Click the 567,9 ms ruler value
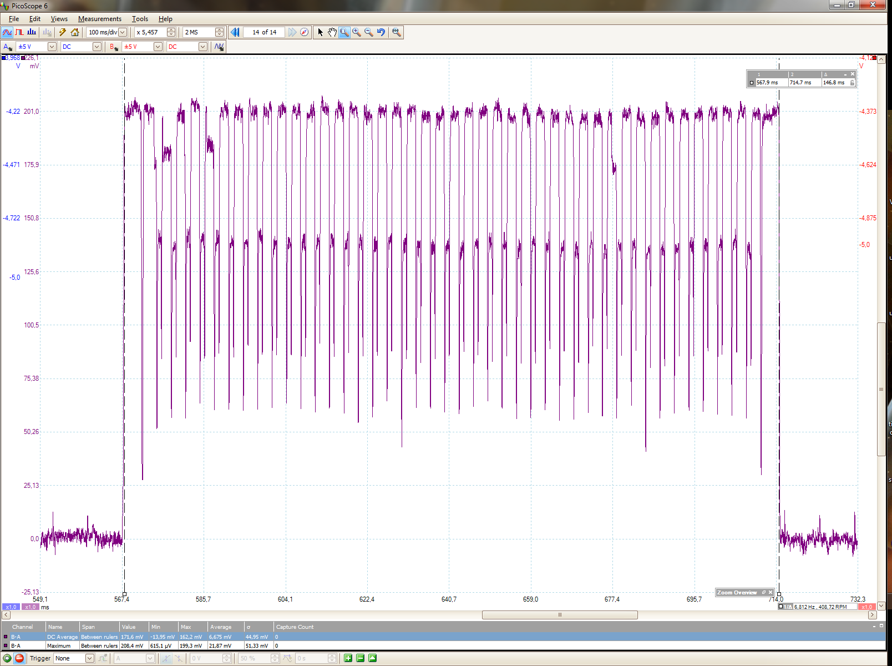The height and width of the screenshot is (666, 892). point(767,83)
